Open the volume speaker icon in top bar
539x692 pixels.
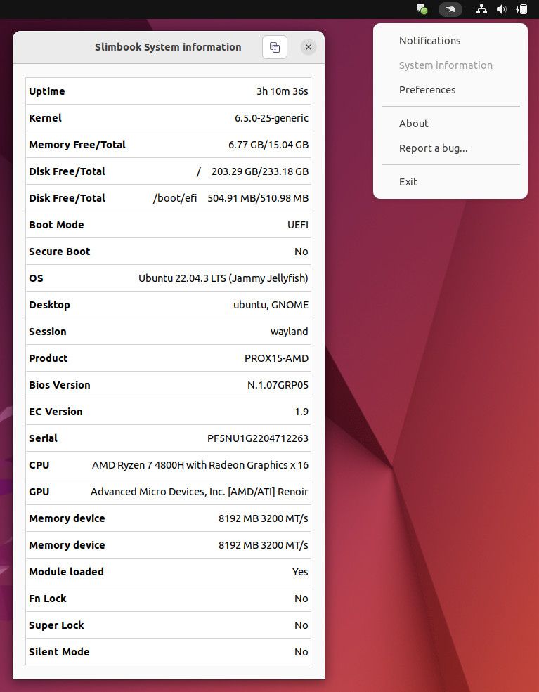point(501,9)
